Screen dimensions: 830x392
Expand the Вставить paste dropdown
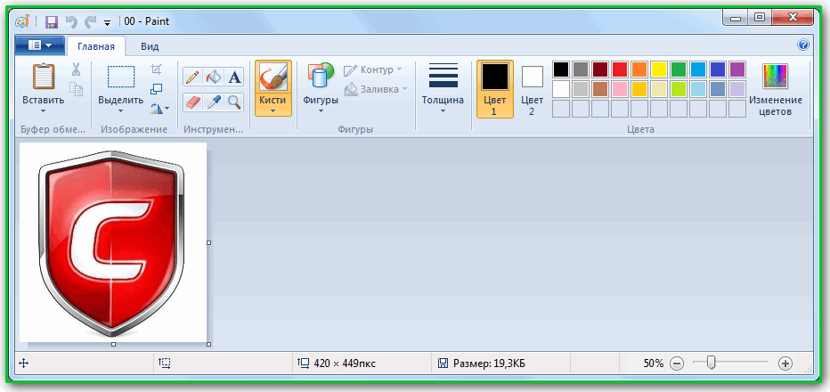pyautogui.click(x=44, y=110)
